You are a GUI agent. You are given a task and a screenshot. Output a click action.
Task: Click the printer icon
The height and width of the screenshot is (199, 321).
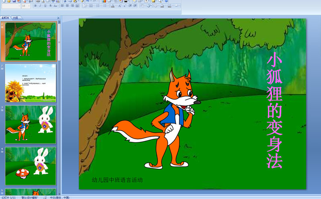38,1
